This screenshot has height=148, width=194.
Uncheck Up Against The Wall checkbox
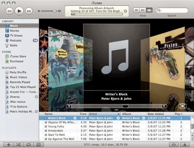click(x=46, y=139)
